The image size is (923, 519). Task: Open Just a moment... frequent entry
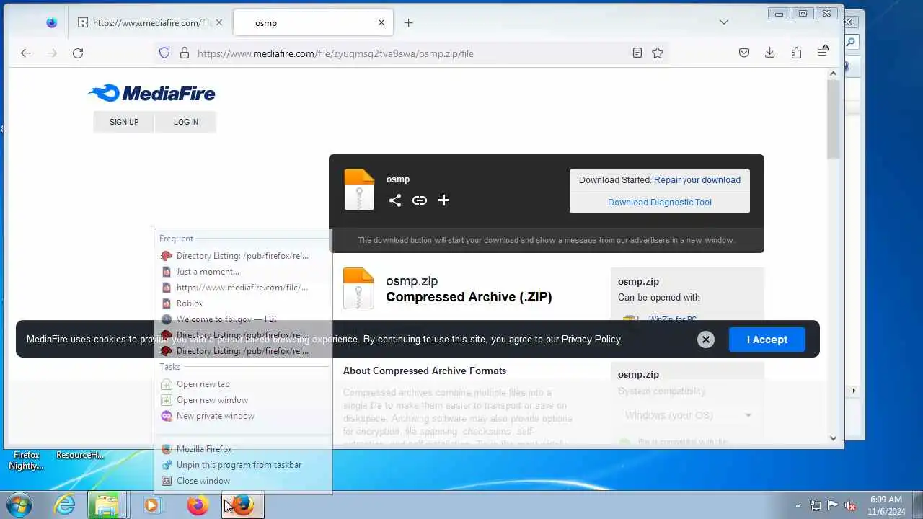pyautogui.click(x=244, y=272)
